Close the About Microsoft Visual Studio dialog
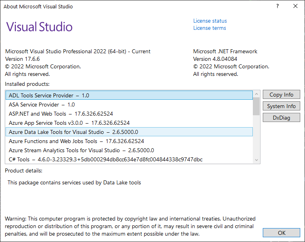The width and height of the screenshot is (305, 242). tap(295, 6)
